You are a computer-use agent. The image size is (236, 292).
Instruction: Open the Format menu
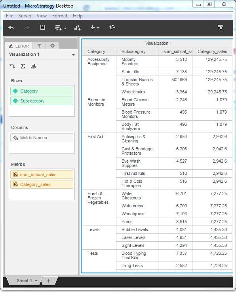point(60,16)
